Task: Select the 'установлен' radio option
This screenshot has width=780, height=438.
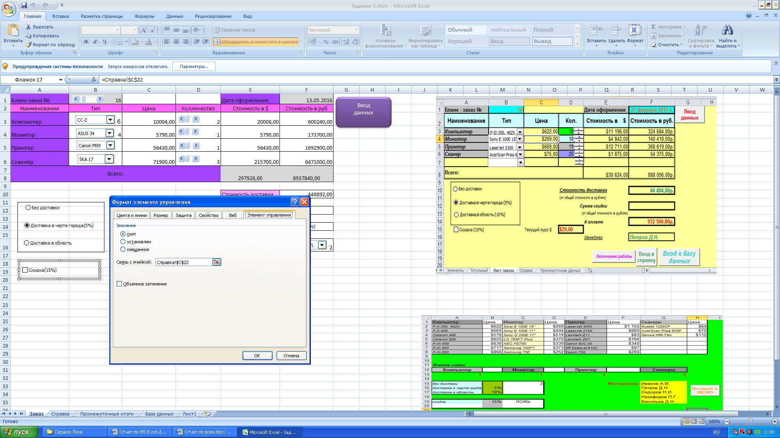Action: click(x=123, y=242)
